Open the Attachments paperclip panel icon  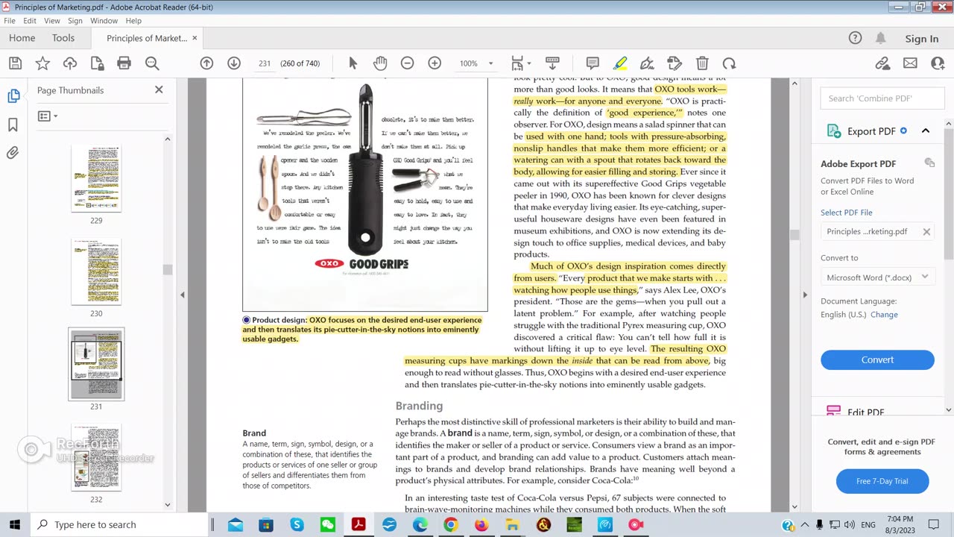(13, 153)
